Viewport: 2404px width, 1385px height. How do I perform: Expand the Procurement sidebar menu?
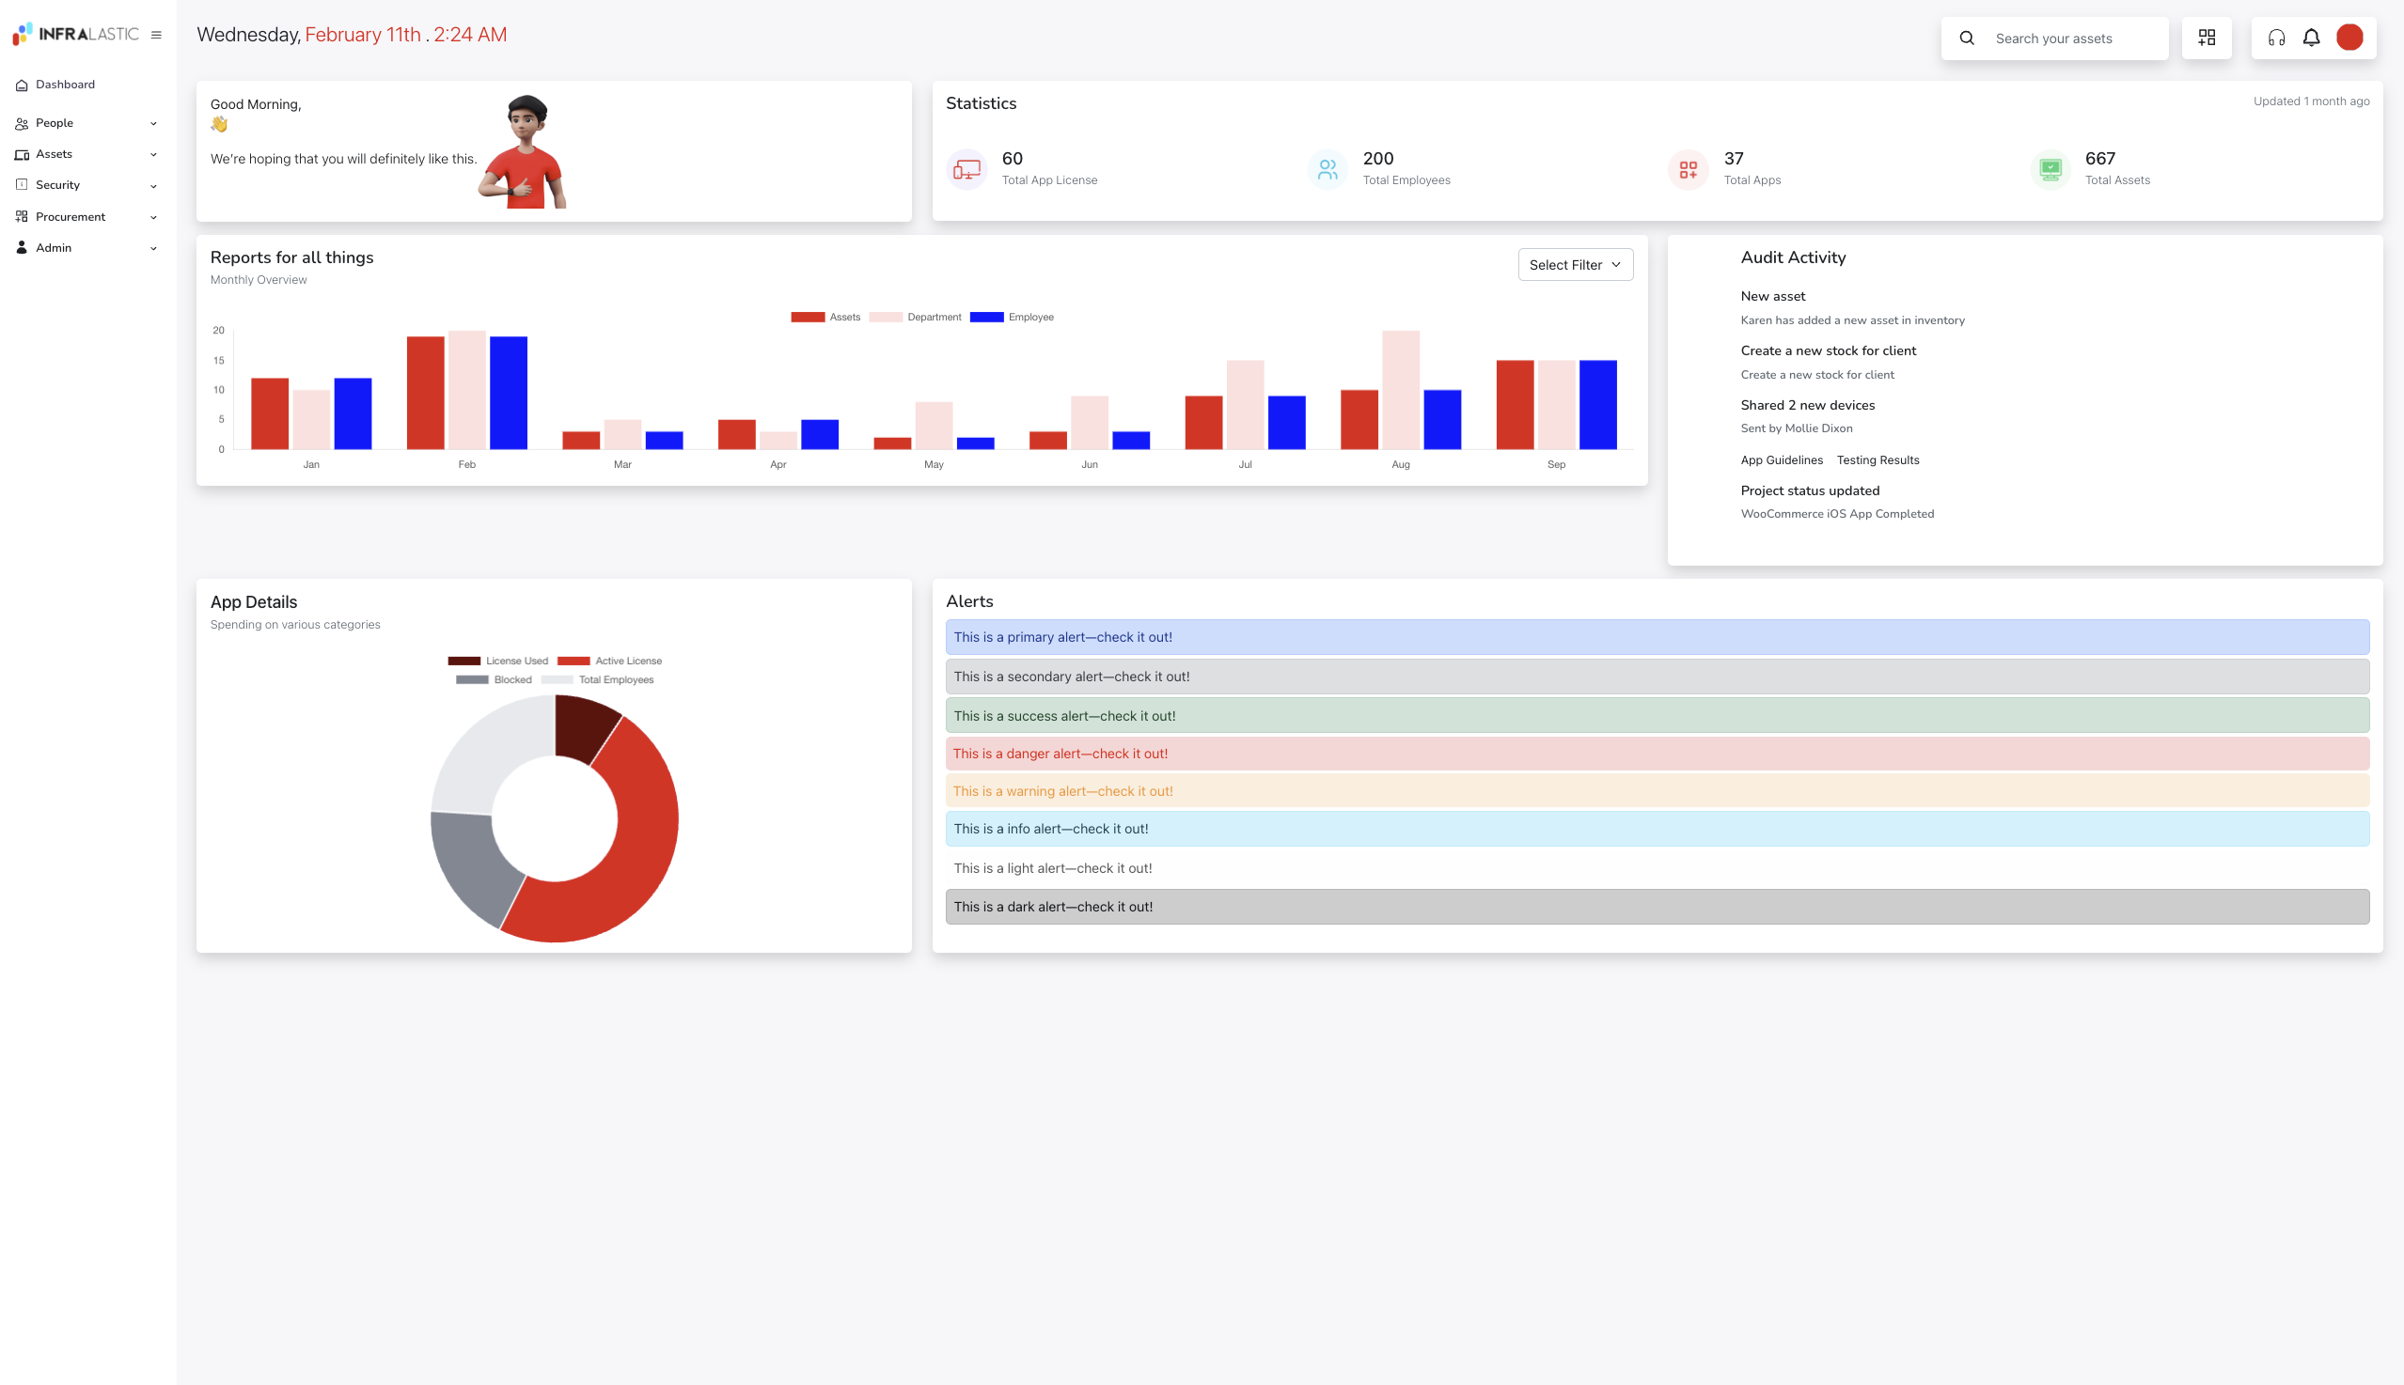click(86, 217)
